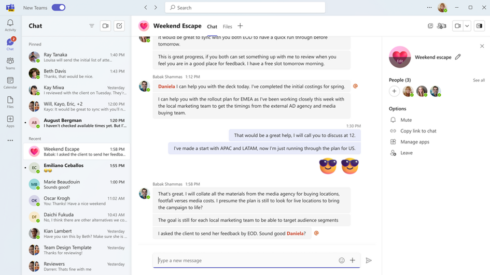Toggle the New Teams switch off
490x275 pixels.
coord(58,8)
